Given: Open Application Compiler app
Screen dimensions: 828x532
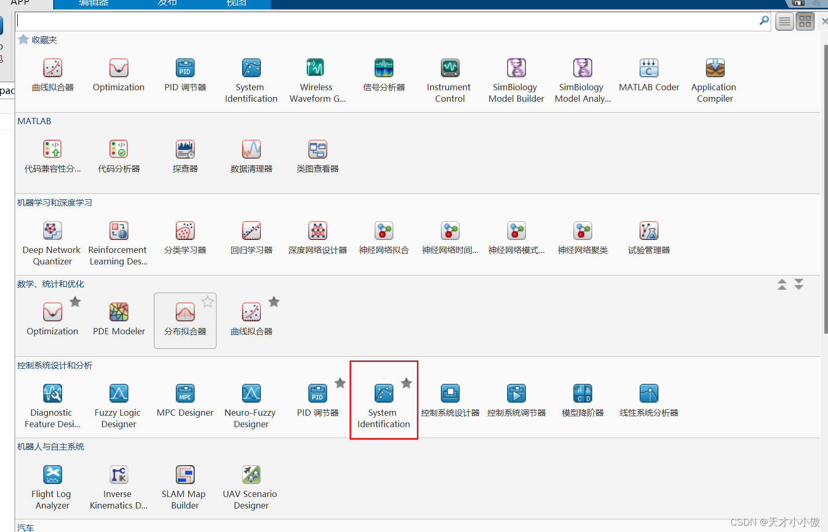Looking at the screenshot, I should 715,80.
